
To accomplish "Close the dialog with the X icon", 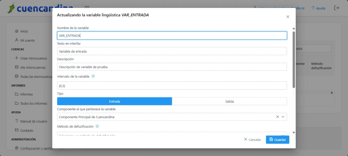I will (288, 17).
